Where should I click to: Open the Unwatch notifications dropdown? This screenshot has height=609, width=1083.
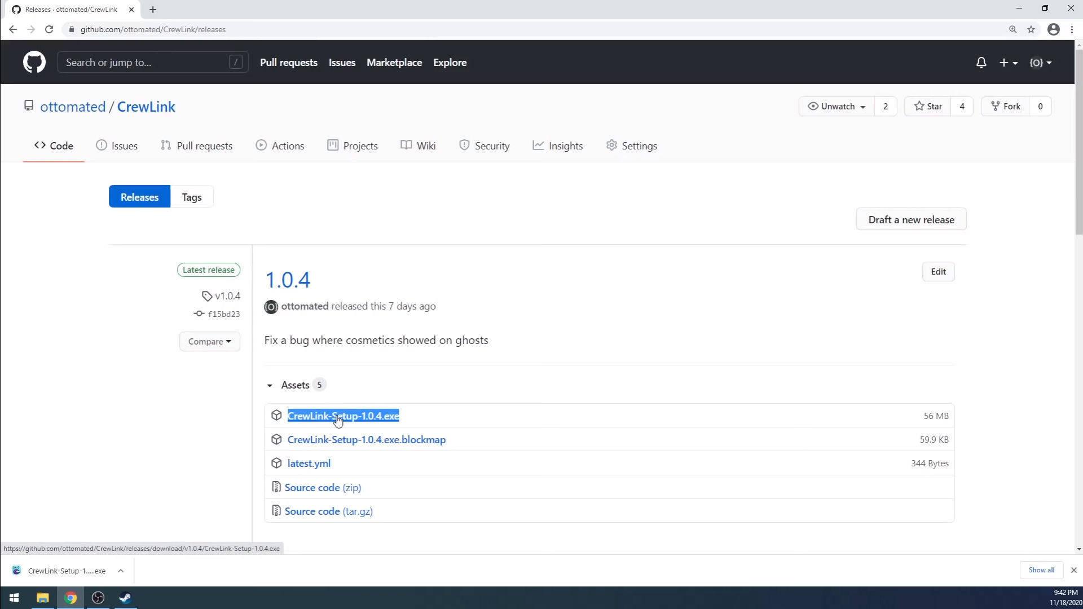(x=837, y=107)
